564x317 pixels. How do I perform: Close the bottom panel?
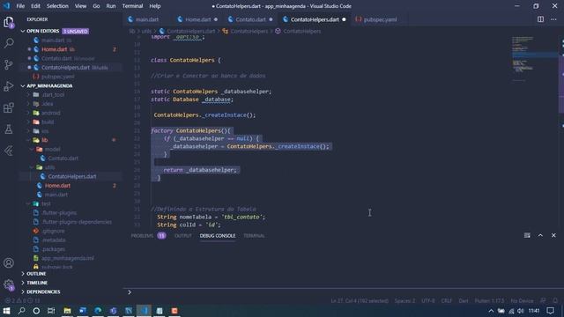click(553, 235)
